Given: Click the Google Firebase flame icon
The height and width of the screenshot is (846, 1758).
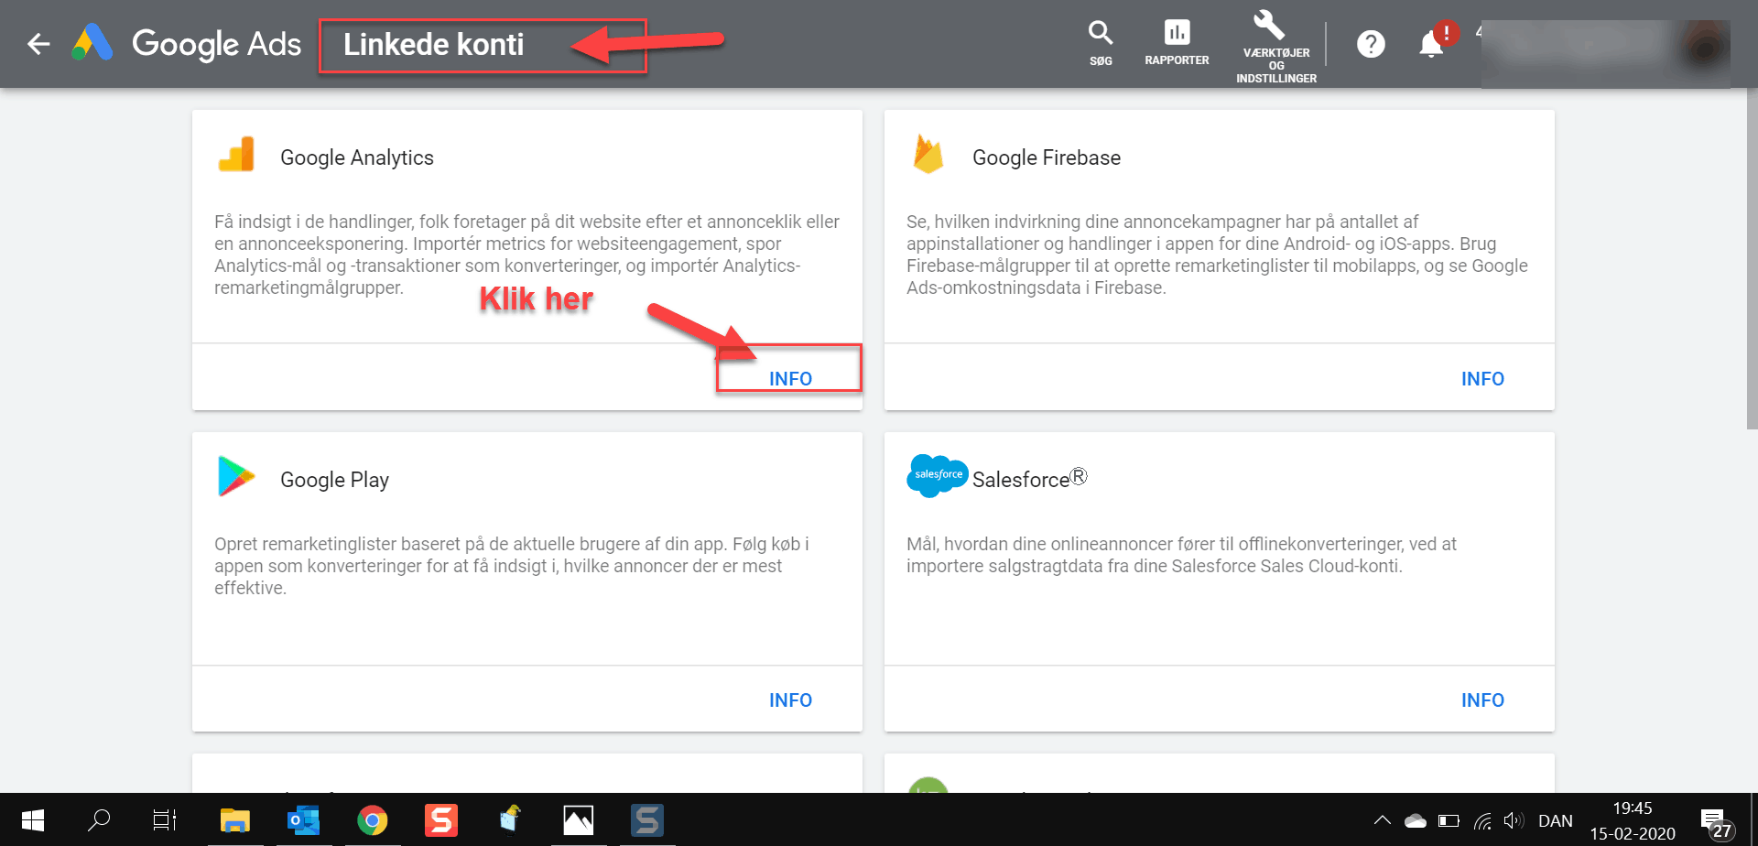Looking at the screenshot, I should pyautogui.click(x=928, y=154).
